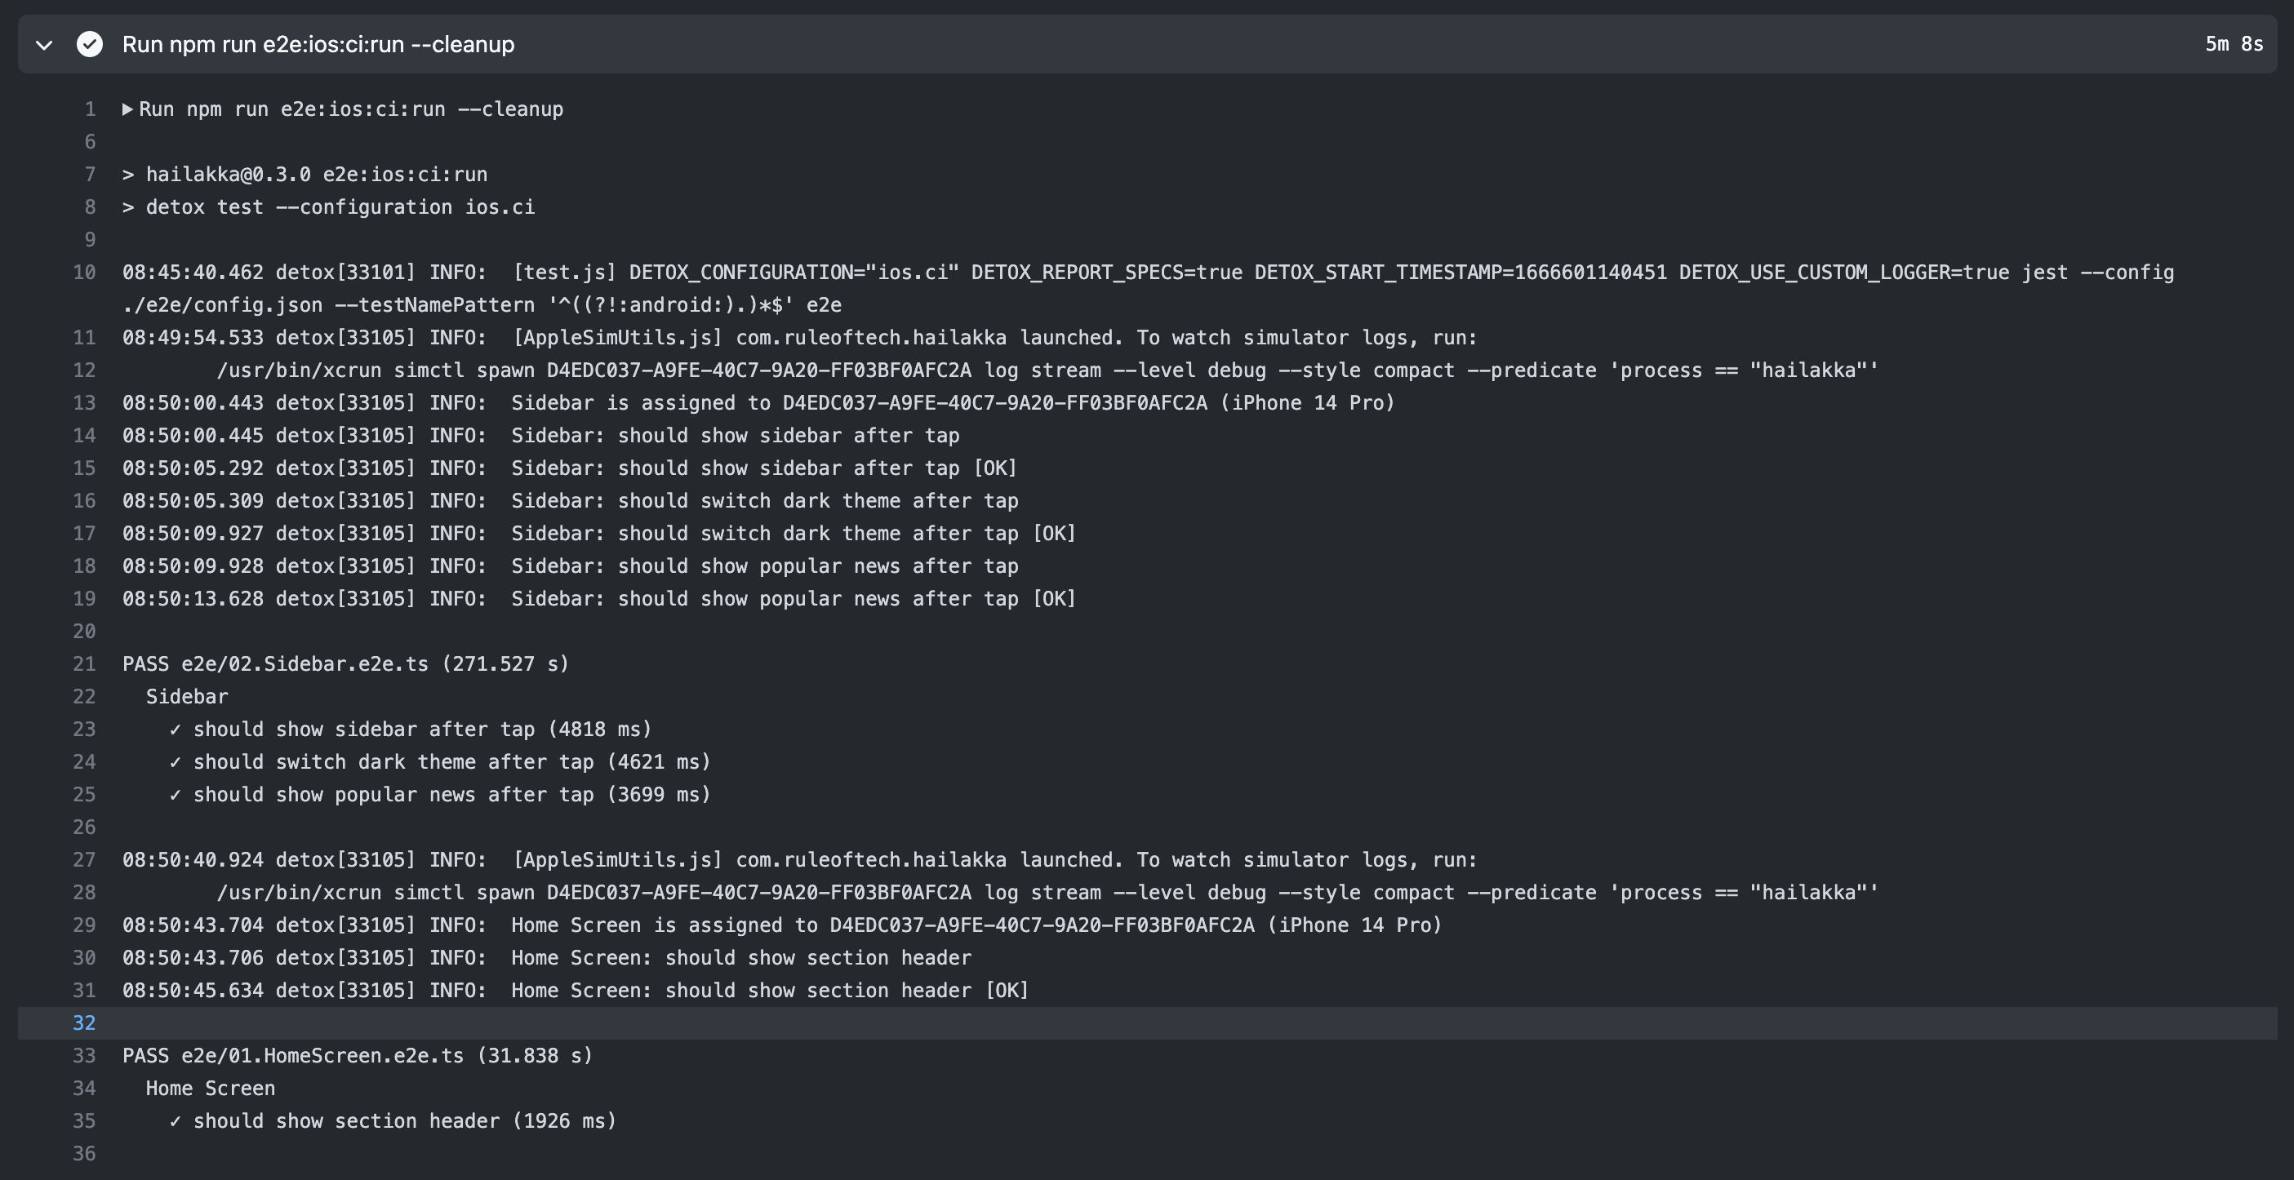2294x1180 pixels.
Task: Click 'PASS e2e/02.Sidebar.e2e.ts (271.527 s)'
Action: (345, 664)
